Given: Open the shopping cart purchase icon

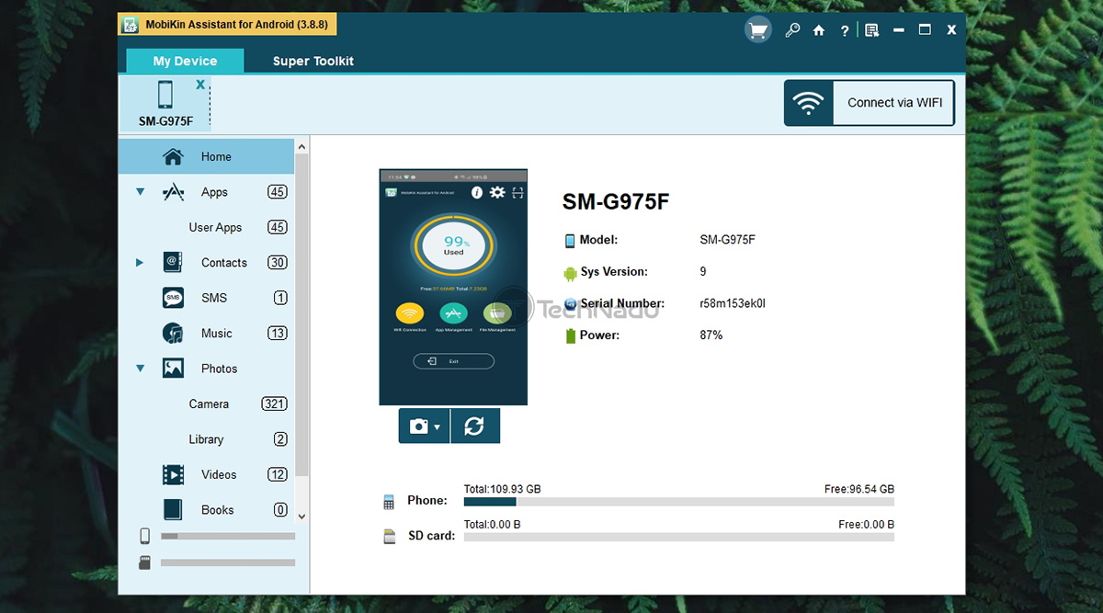Looking at the screenshot, I should coord(757,30).
